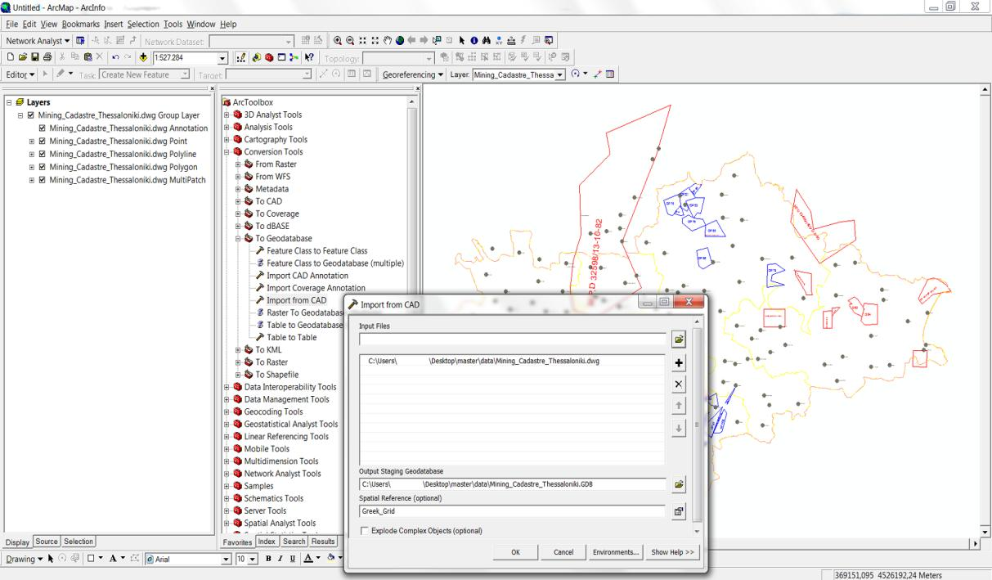Toggle the dwg MultiPatch layer checkbox

pyautogui.click(x=43, y=181)
